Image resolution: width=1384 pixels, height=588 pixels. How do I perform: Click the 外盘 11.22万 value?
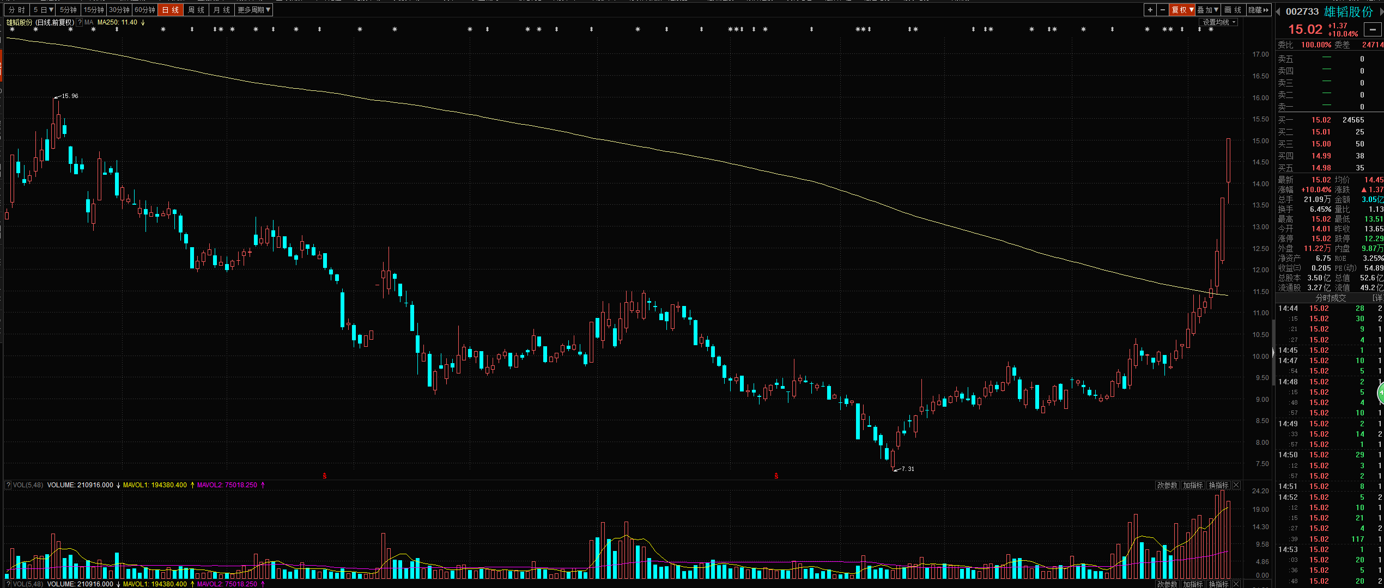[x=1317, y=248]
